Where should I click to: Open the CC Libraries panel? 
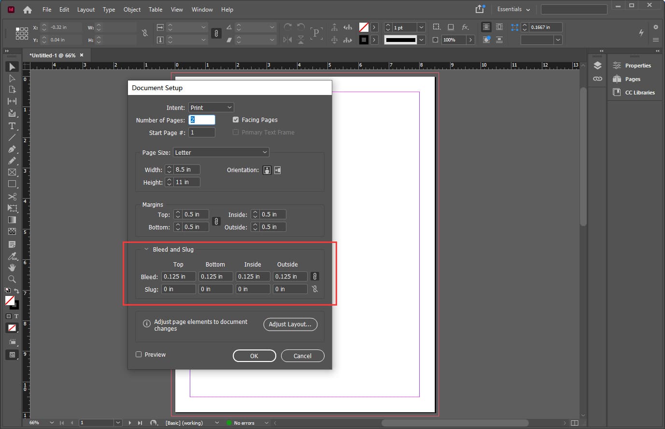point(634,93)
